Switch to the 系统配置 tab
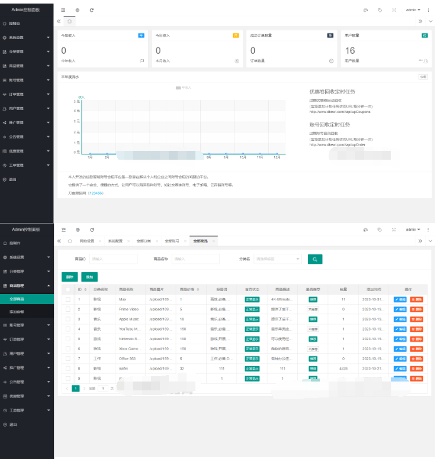 coord(115,241)
